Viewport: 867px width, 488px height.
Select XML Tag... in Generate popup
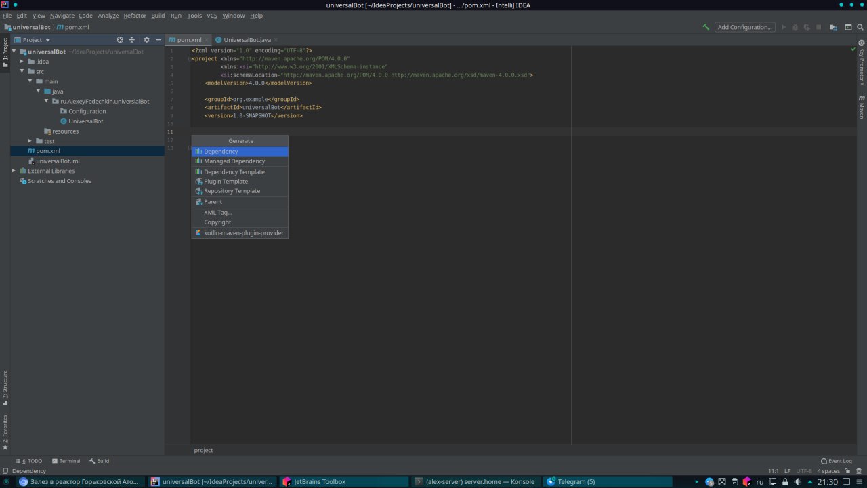[240, 213]
